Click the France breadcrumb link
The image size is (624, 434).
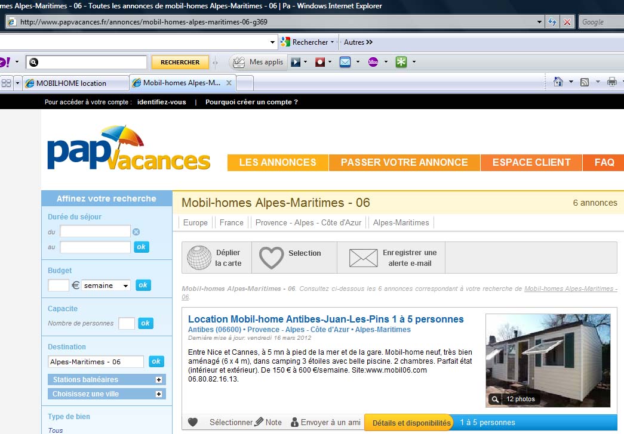pos(231,222)
